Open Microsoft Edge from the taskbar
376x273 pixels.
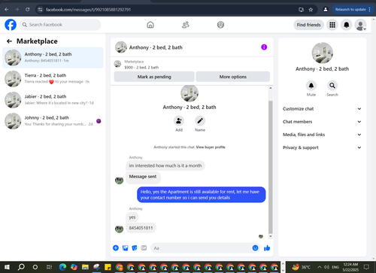pos(62,267)
